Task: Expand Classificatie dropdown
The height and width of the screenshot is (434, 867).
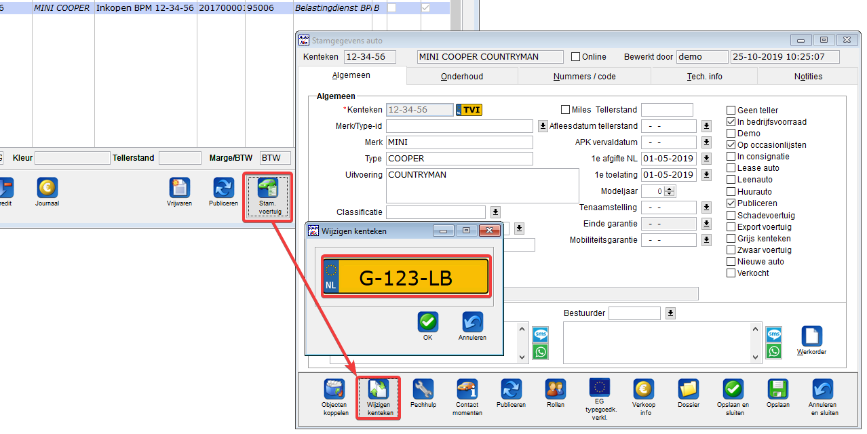Action: click(x=495, y=212)
